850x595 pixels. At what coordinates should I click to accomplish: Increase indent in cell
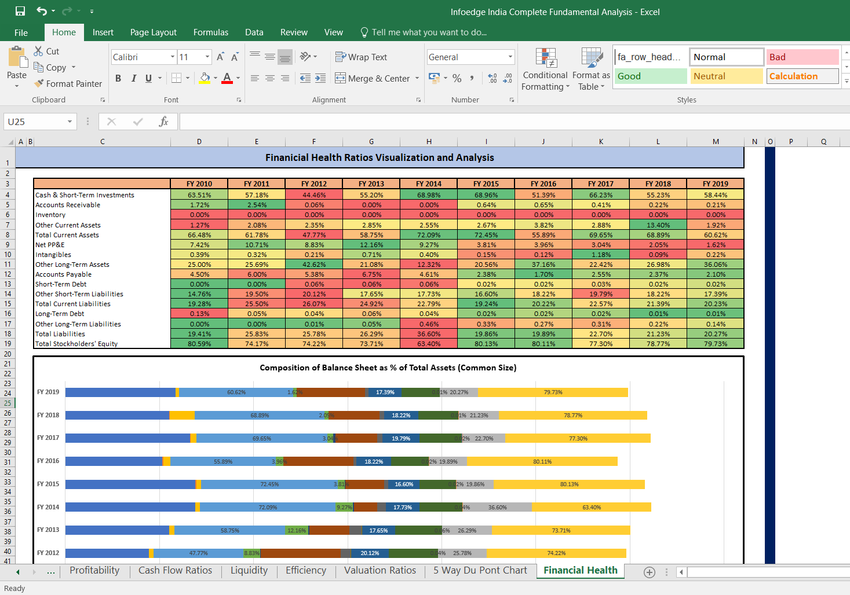pyautogui.click(x=320, y=78)
